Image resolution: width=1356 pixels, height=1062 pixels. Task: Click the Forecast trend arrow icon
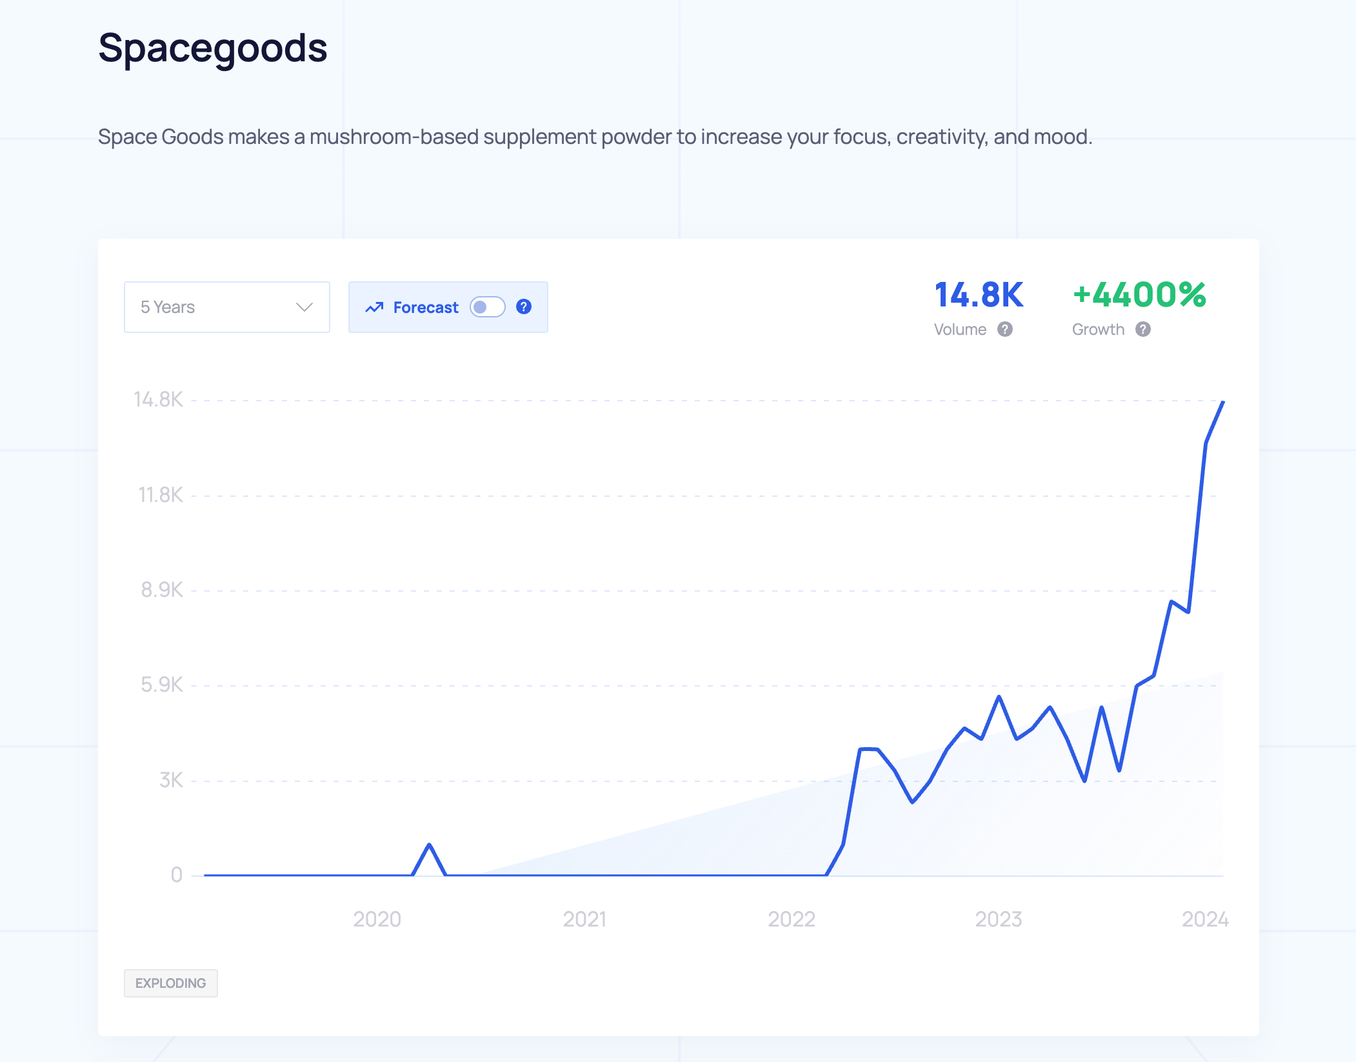tap(374, 308)
